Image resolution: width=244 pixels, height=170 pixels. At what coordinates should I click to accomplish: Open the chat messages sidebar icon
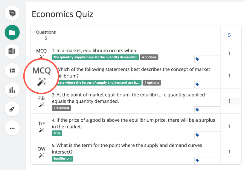coord(12,13)
